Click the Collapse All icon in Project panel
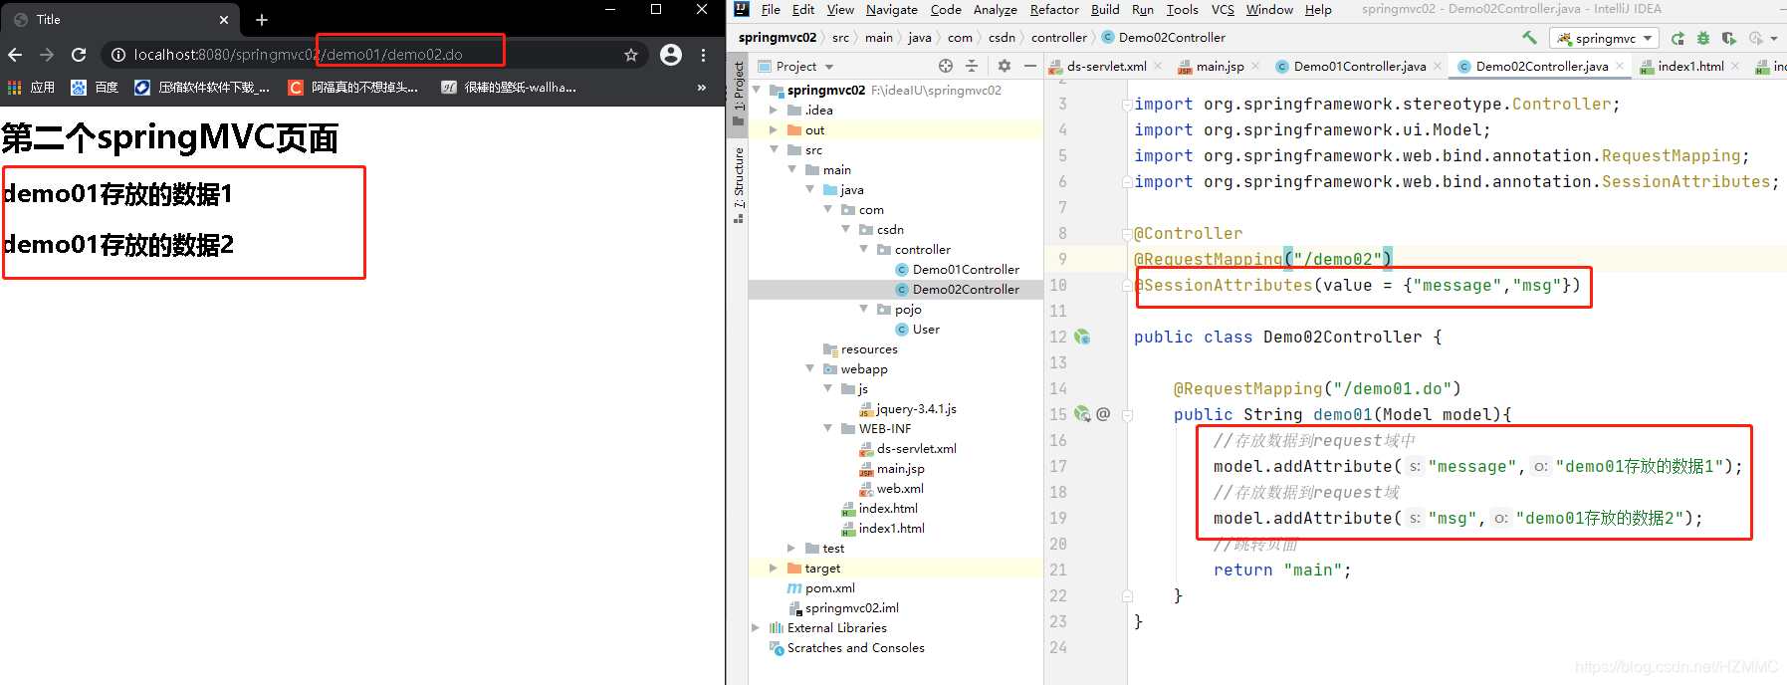The width and height of the screenshot is (1787, 685). pos(973,66)
